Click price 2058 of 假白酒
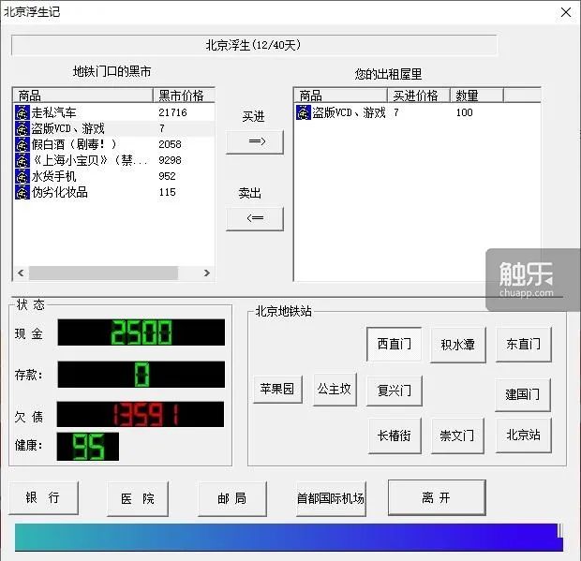 (170, 144)
